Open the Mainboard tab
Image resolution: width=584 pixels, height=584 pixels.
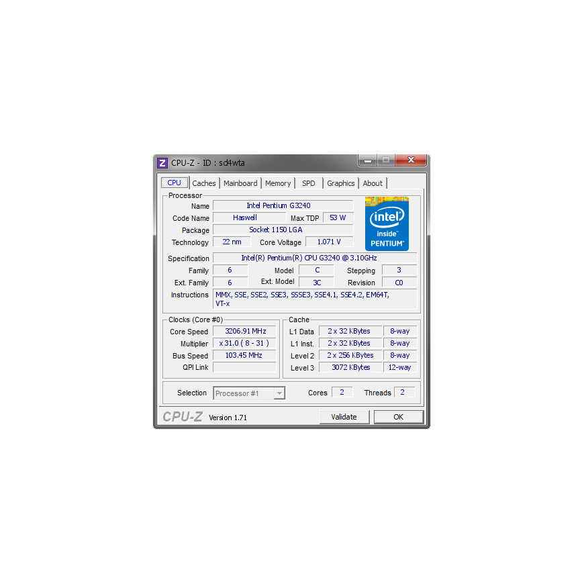coord(240,183)
